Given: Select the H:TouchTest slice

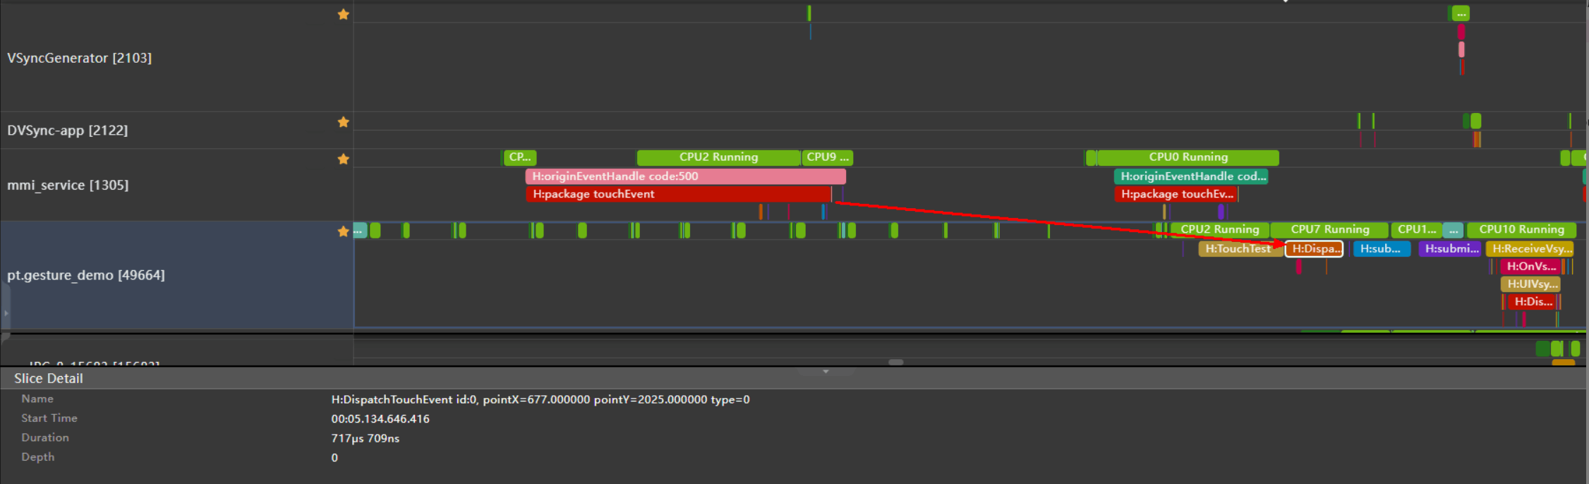Looking at the screenshot, I should 1240,249.
